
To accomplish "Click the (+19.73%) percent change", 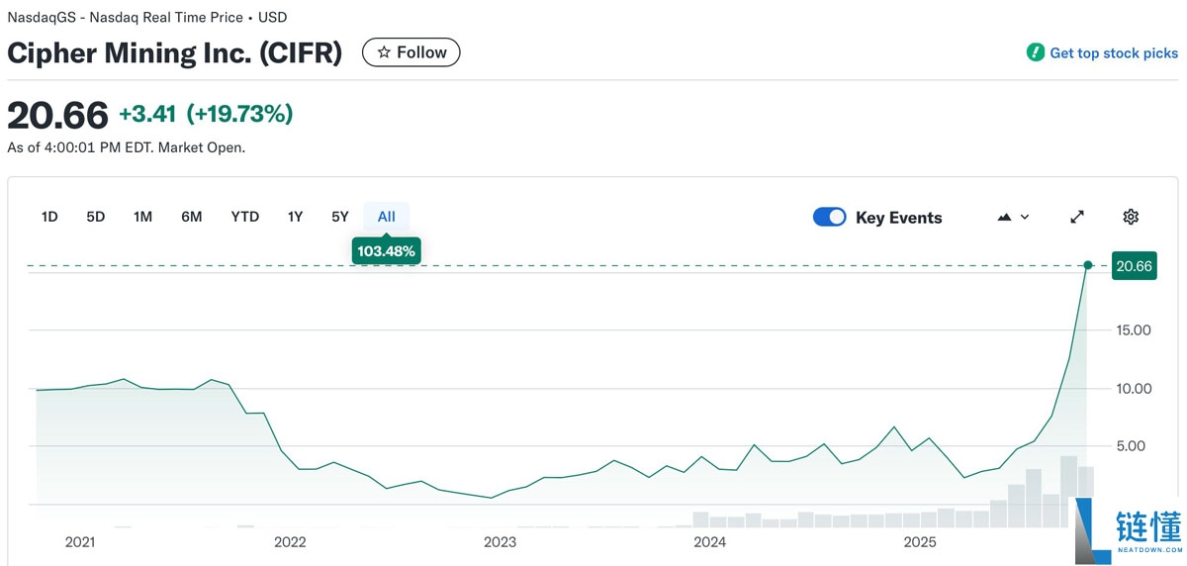I will pyautogui.click(x=240, y=114).
